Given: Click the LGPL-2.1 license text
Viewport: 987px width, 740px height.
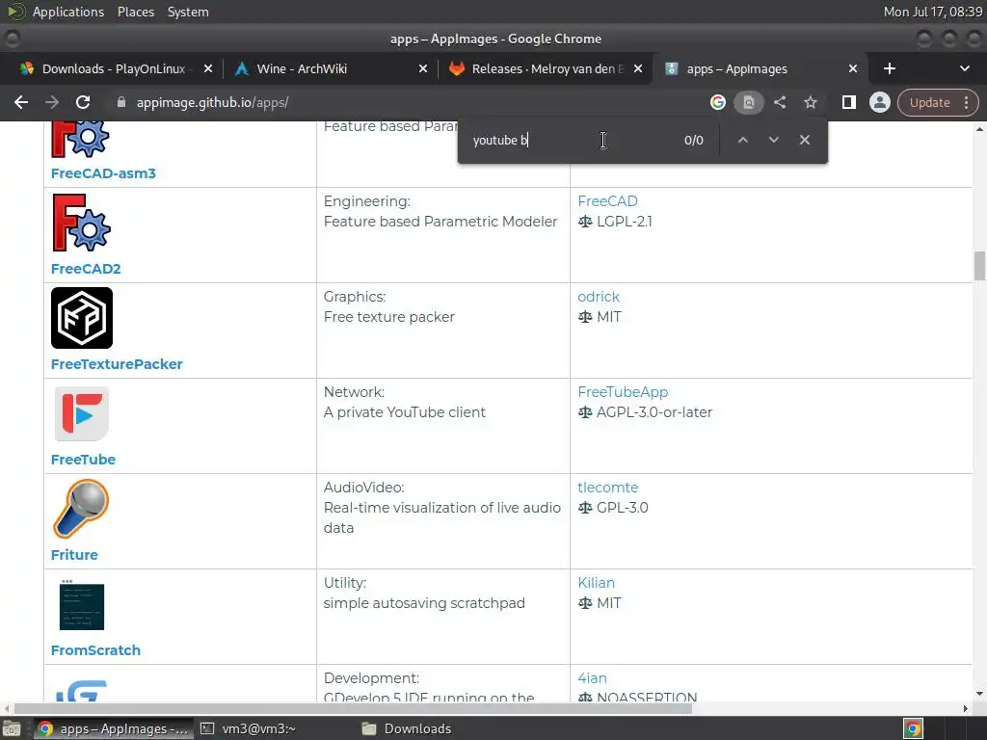Looking at the screenshot, I should click(x=625, y=222).
